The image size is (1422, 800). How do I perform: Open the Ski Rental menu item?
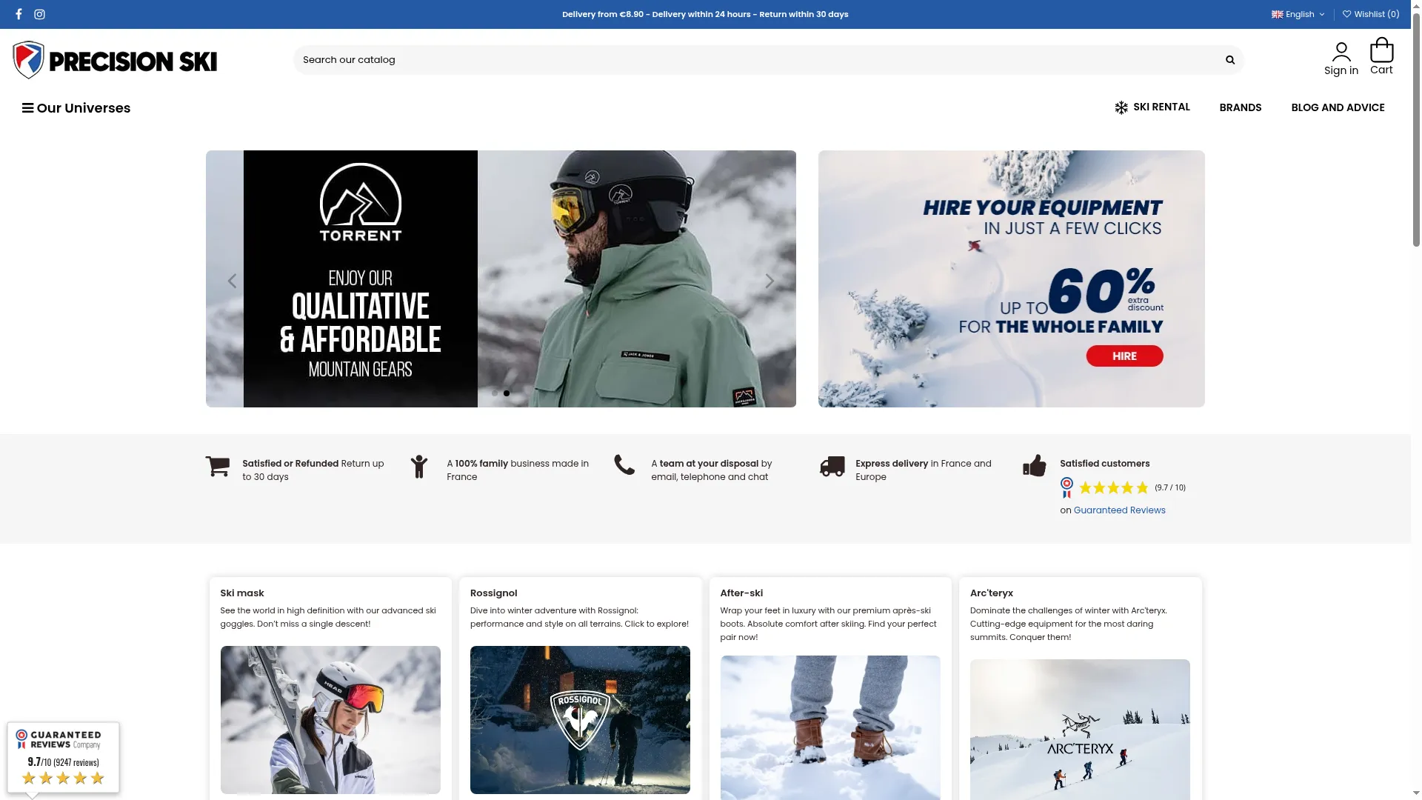pyautogui.click(x=1152, y=107)
